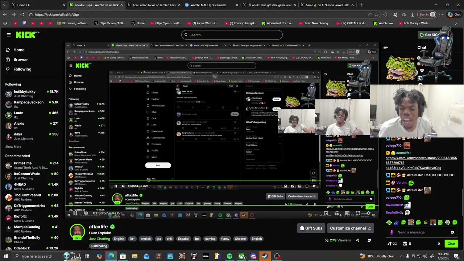
Task: Switch to the Ken Carson News tab
Action: [154, 5]
